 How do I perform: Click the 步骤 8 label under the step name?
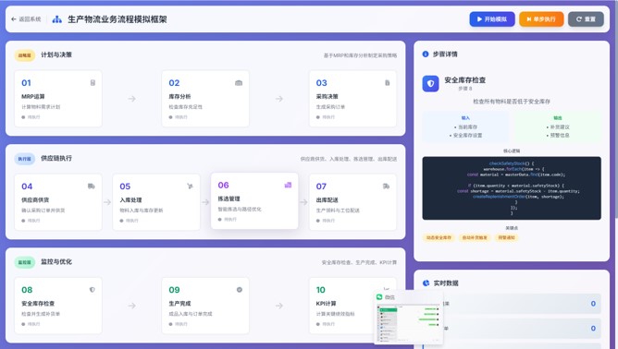coord(465,89)
